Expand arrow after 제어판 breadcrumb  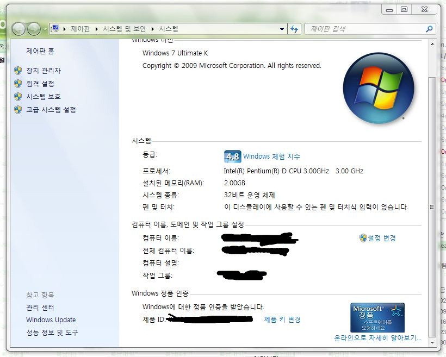tap(97, 29)
